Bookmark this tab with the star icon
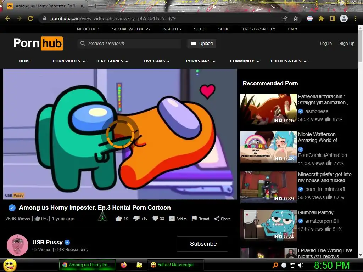The height and width of the screenshot is (272, 363). coord(296,18)
